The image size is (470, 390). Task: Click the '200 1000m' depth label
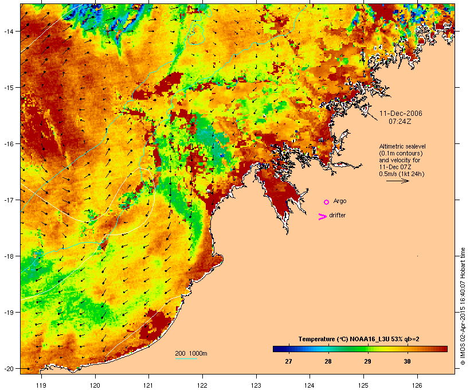pyautogui.click(x=191, y=353)
